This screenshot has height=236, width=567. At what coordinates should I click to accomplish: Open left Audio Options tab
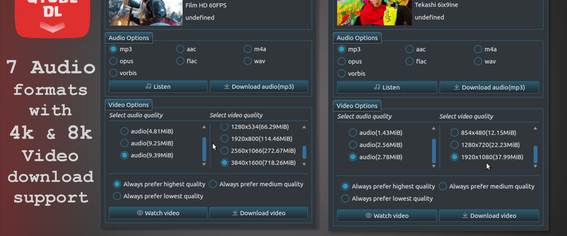(x=129, y=38)
